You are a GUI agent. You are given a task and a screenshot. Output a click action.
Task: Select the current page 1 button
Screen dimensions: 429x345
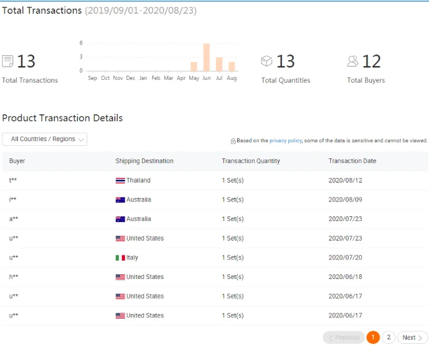click(x=373, y=338)
